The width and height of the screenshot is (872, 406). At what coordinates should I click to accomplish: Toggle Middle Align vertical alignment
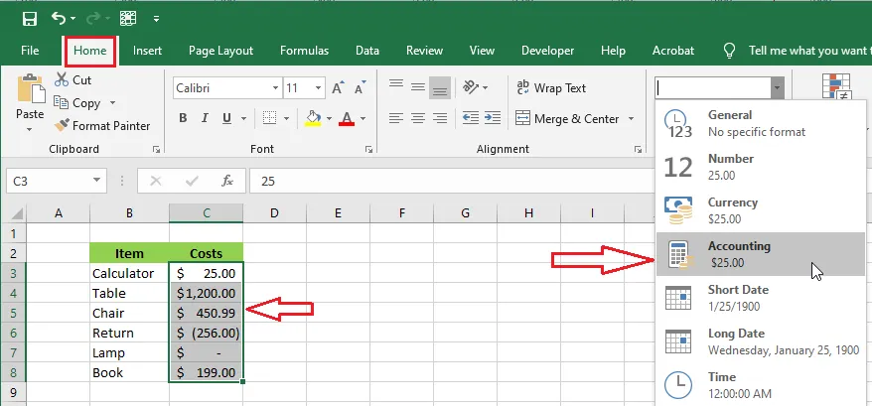click(x=418, y=86)
